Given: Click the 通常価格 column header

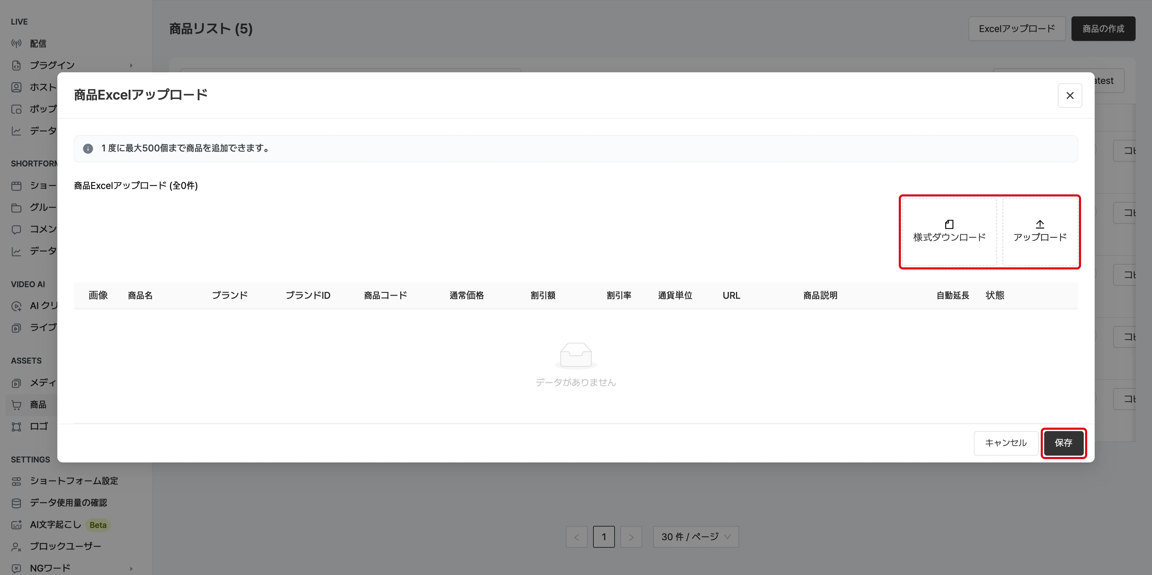Looking at the screenshot, I should [x=466, y=295].
